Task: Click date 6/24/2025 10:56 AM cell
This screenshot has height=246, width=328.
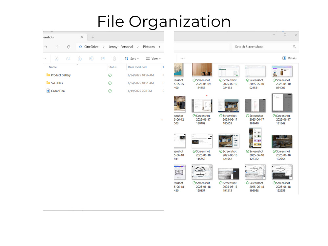Action: tap(141, 75)
